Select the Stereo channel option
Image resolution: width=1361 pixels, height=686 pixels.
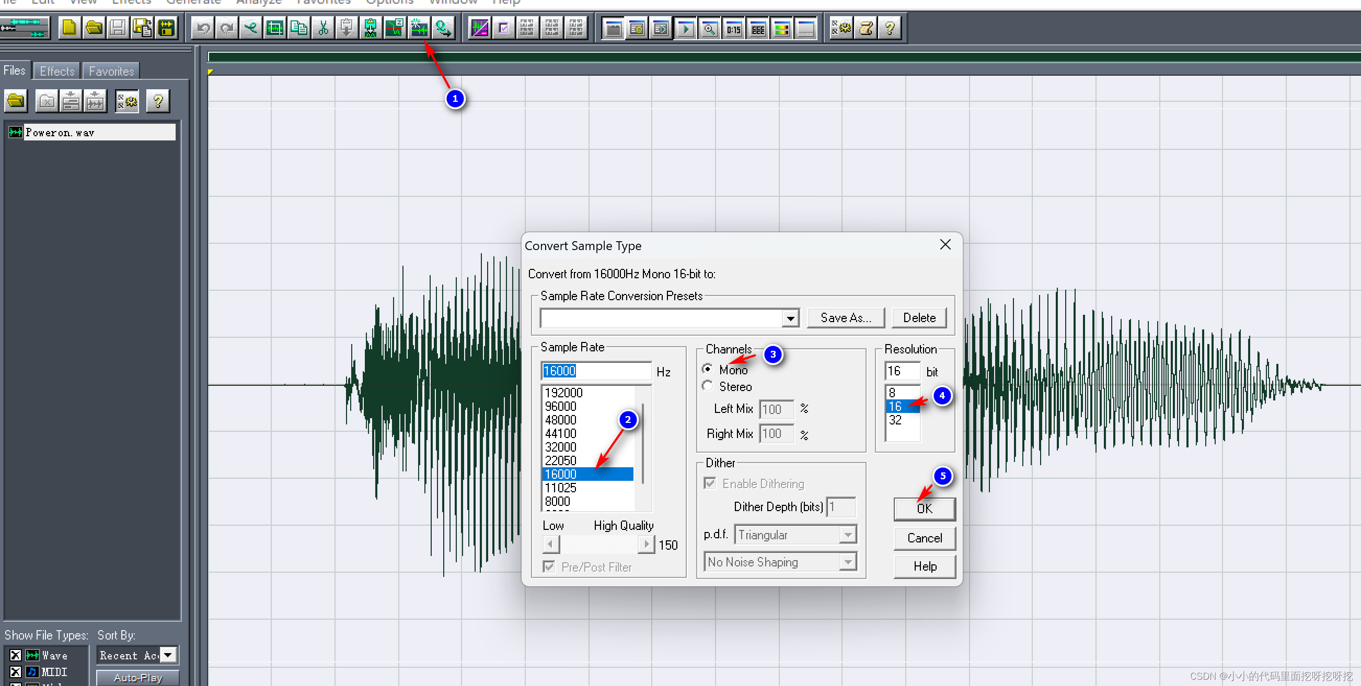pyautogui.click(x=708, y=386)
